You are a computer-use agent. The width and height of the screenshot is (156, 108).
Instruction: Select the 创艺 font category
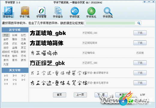pyautogui.click(x=23, y=35)
